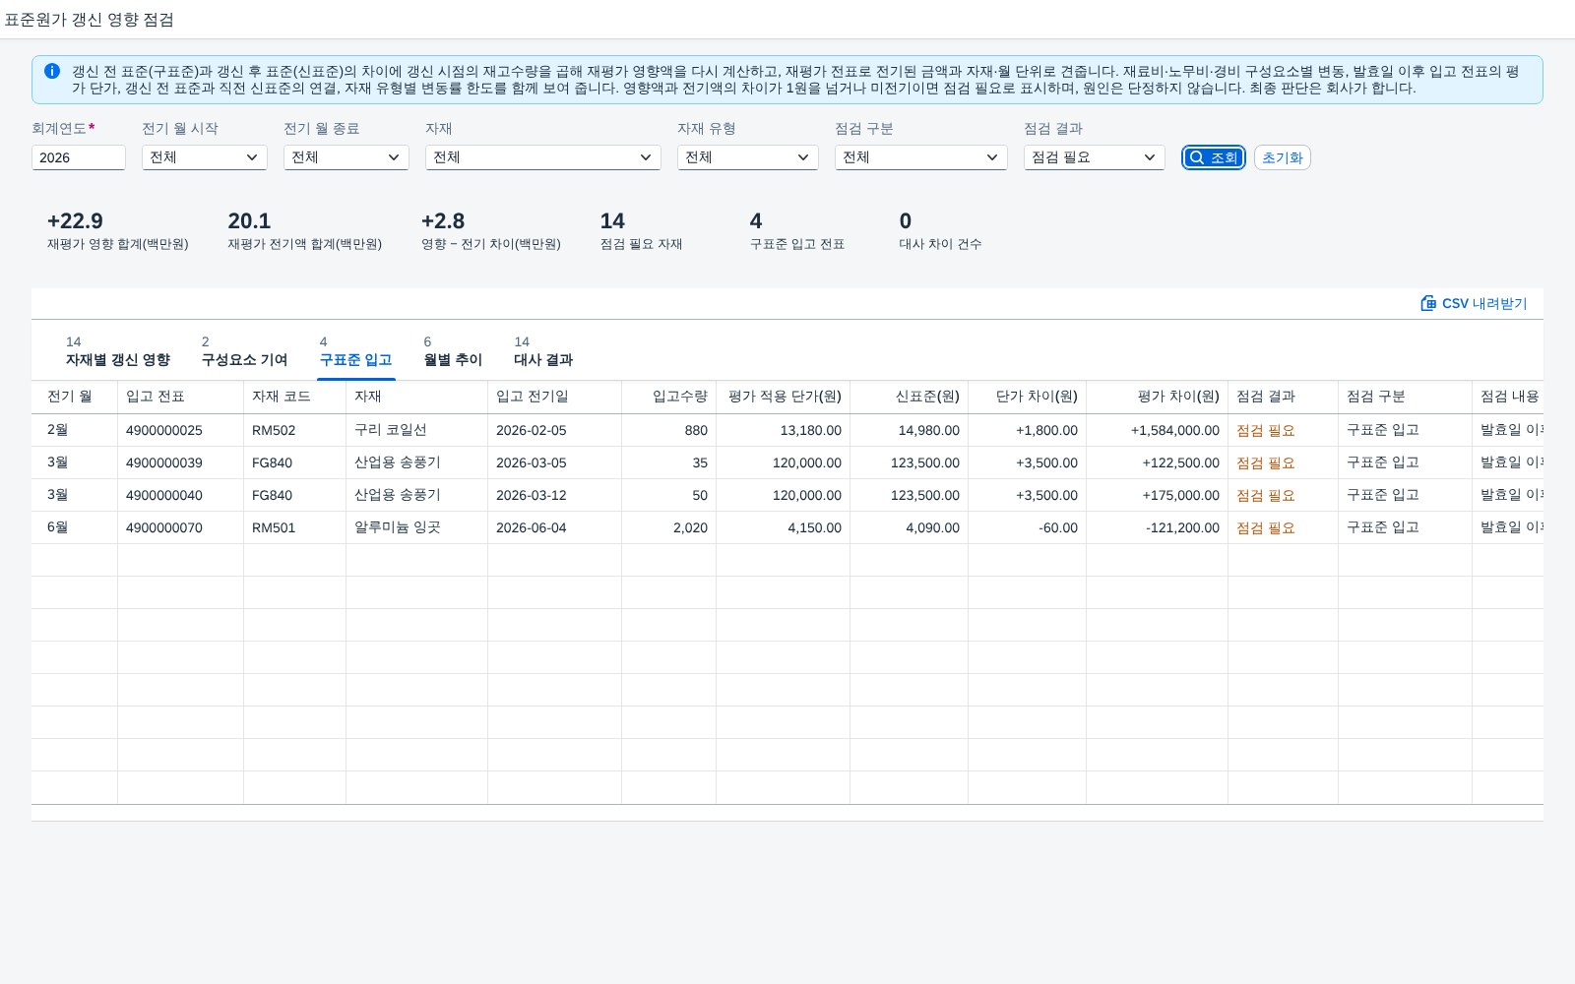The image size is (1575, 984).
Task: Select receipt document 4900000025
Action: click(x=164, y=430)
